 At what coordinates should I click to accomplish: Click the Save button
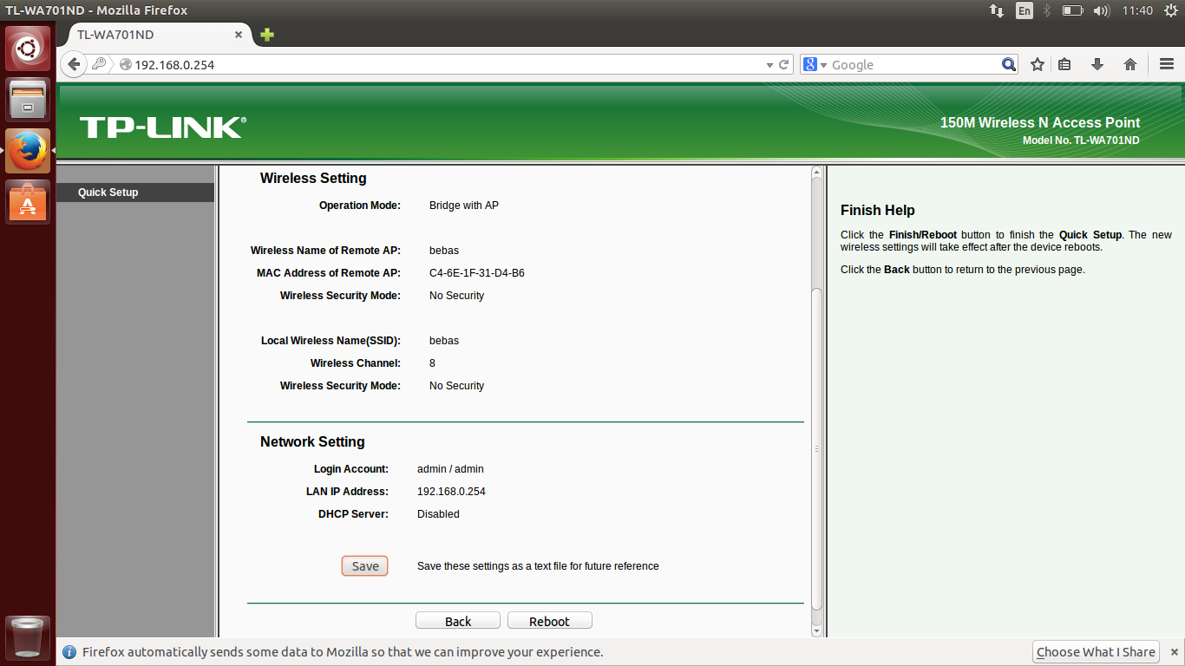(x=364, y=566)
